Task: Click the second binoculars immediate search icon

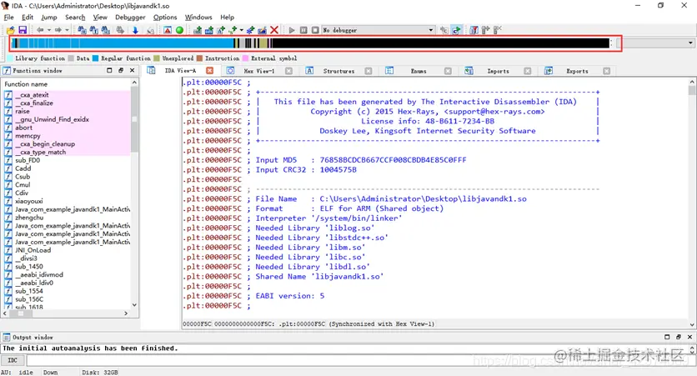Action: (93, 30)
